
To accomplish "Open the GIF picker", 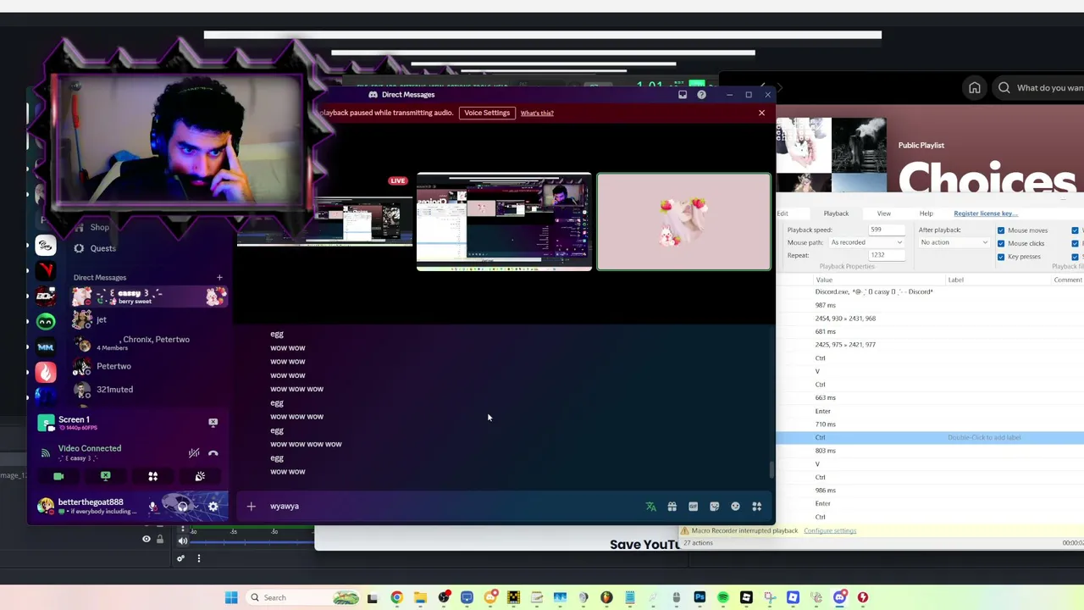I will click(693, 507).
